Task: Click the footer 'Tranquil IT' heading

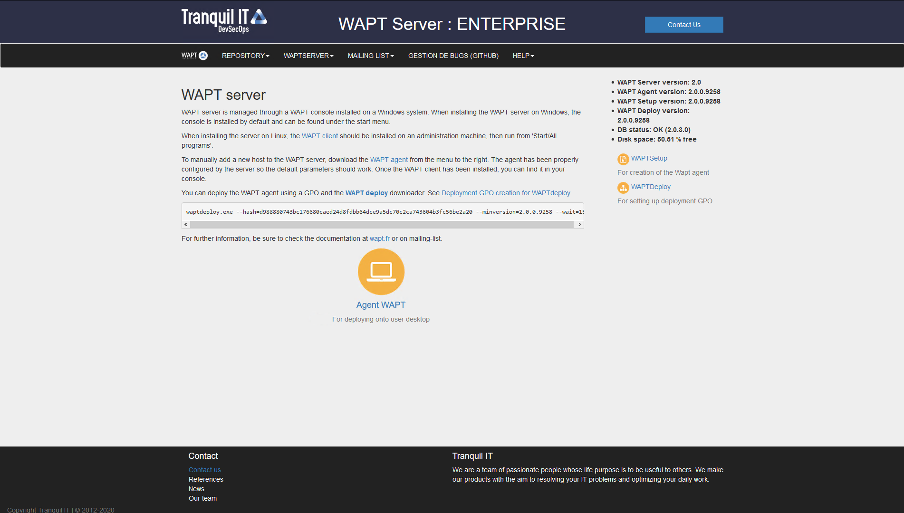Action: tap(472, 456)
